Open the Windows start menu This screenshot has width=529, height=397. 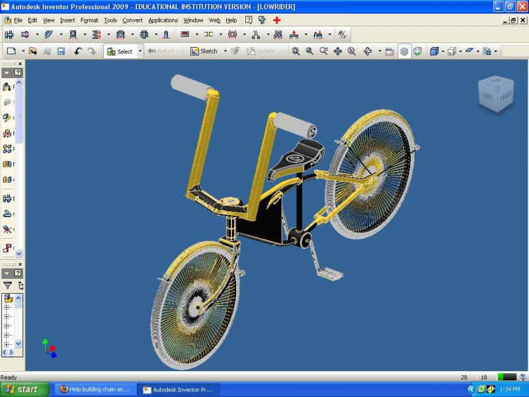pyautogui.click(x=24, y=390)
